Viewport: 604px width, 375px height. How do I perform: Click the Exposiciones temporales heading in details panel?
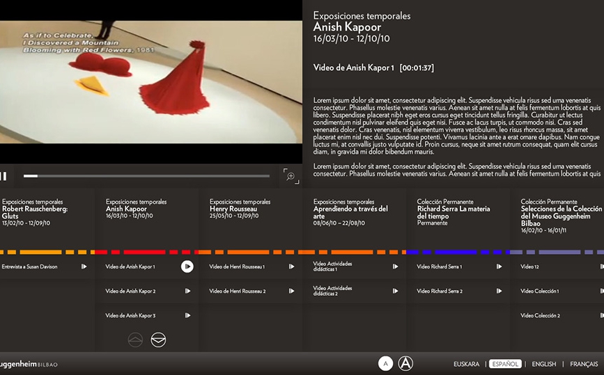coord(362,16)
